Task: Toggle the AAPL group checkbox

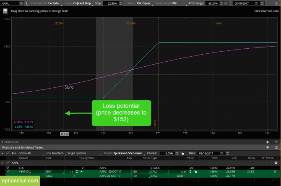Action: (x=8, y=163)
